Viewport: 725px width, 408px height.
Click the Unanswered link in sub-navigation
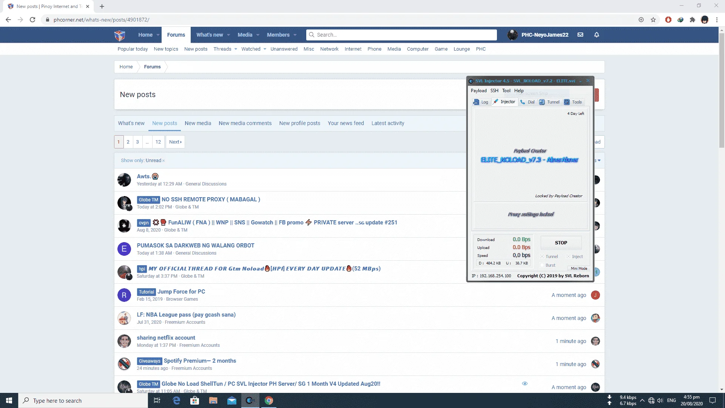(284, 49)
